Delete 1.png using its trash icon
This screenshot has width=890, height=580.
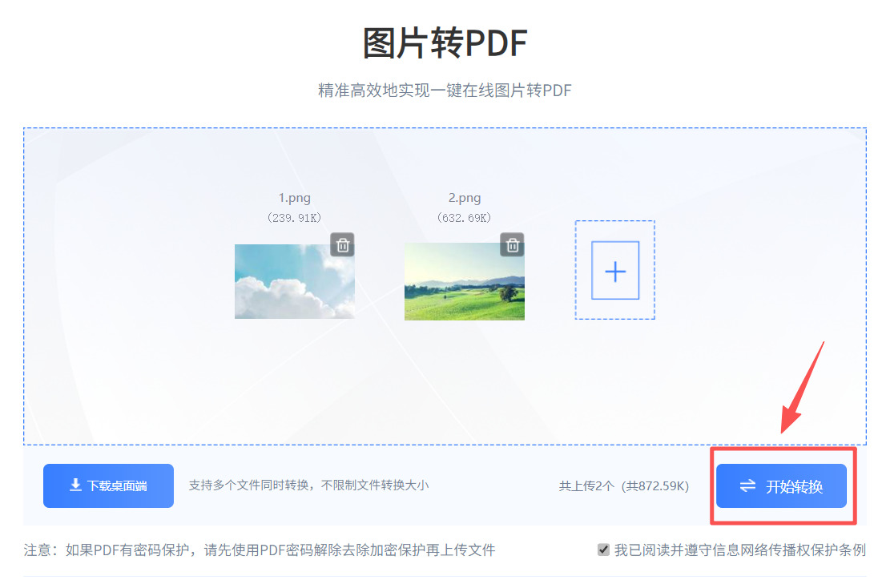[x=342, y=245]
